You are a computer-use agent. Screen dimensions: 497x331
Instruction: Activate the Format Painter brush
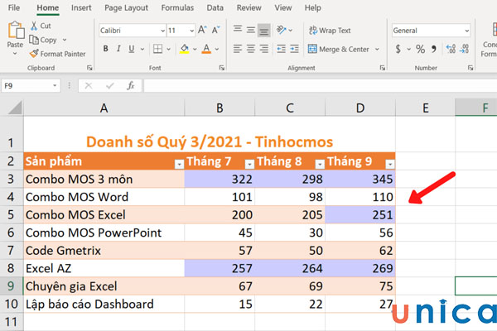point(33,54)
